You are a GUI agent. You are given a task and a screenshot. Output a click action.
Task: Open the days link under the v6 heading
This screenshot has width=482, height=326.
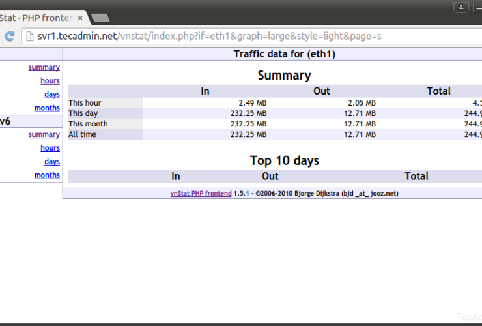point(51,162)
